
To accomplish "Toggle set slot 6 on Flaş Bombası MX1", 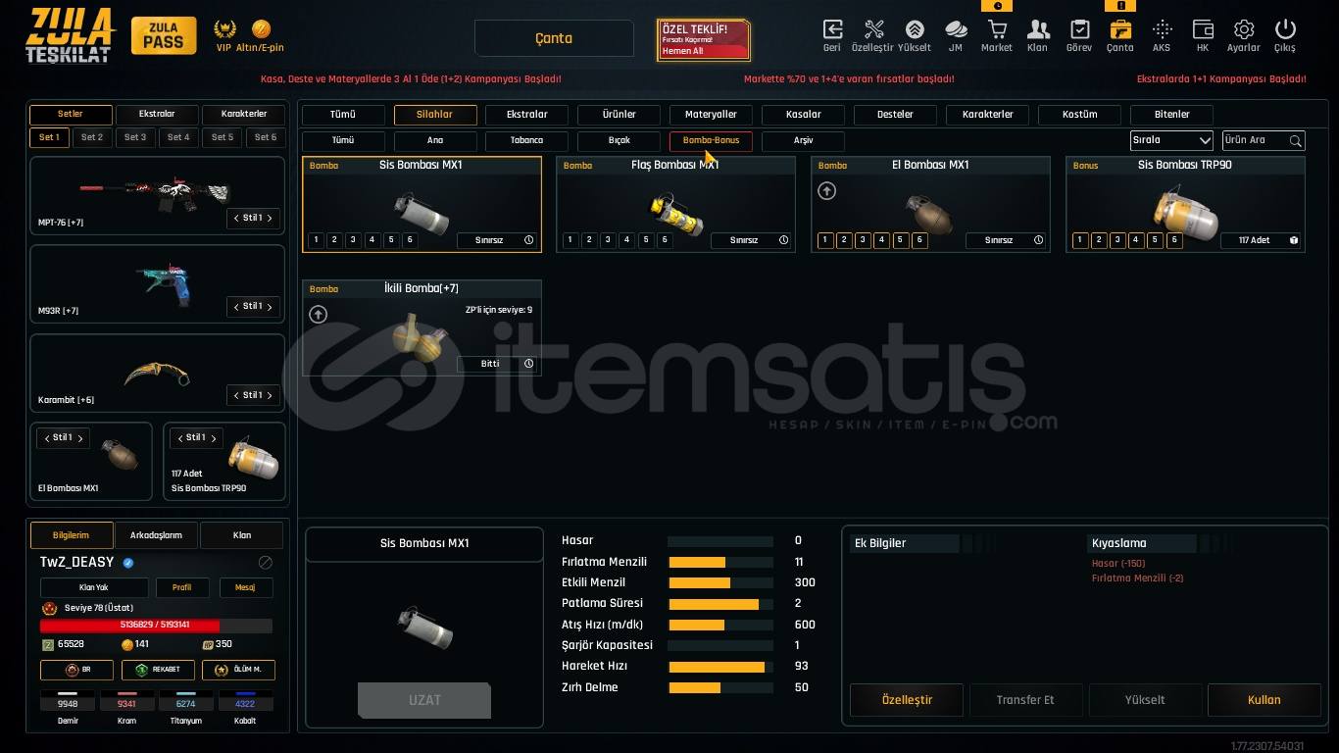I will [x=665, y=240].
